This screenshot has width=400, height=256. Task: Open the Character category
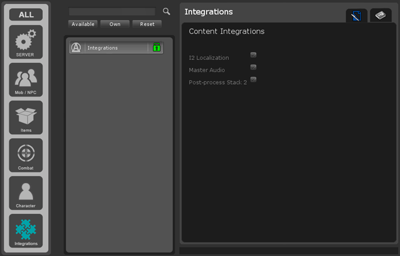point(26,193)
